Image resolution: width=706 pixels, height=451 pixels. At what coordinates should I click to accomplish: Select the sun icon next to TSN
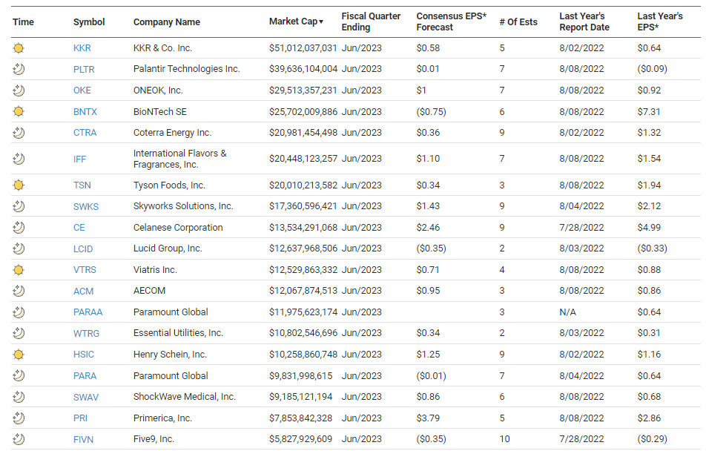pyautogui.click(x=19, y=185)
